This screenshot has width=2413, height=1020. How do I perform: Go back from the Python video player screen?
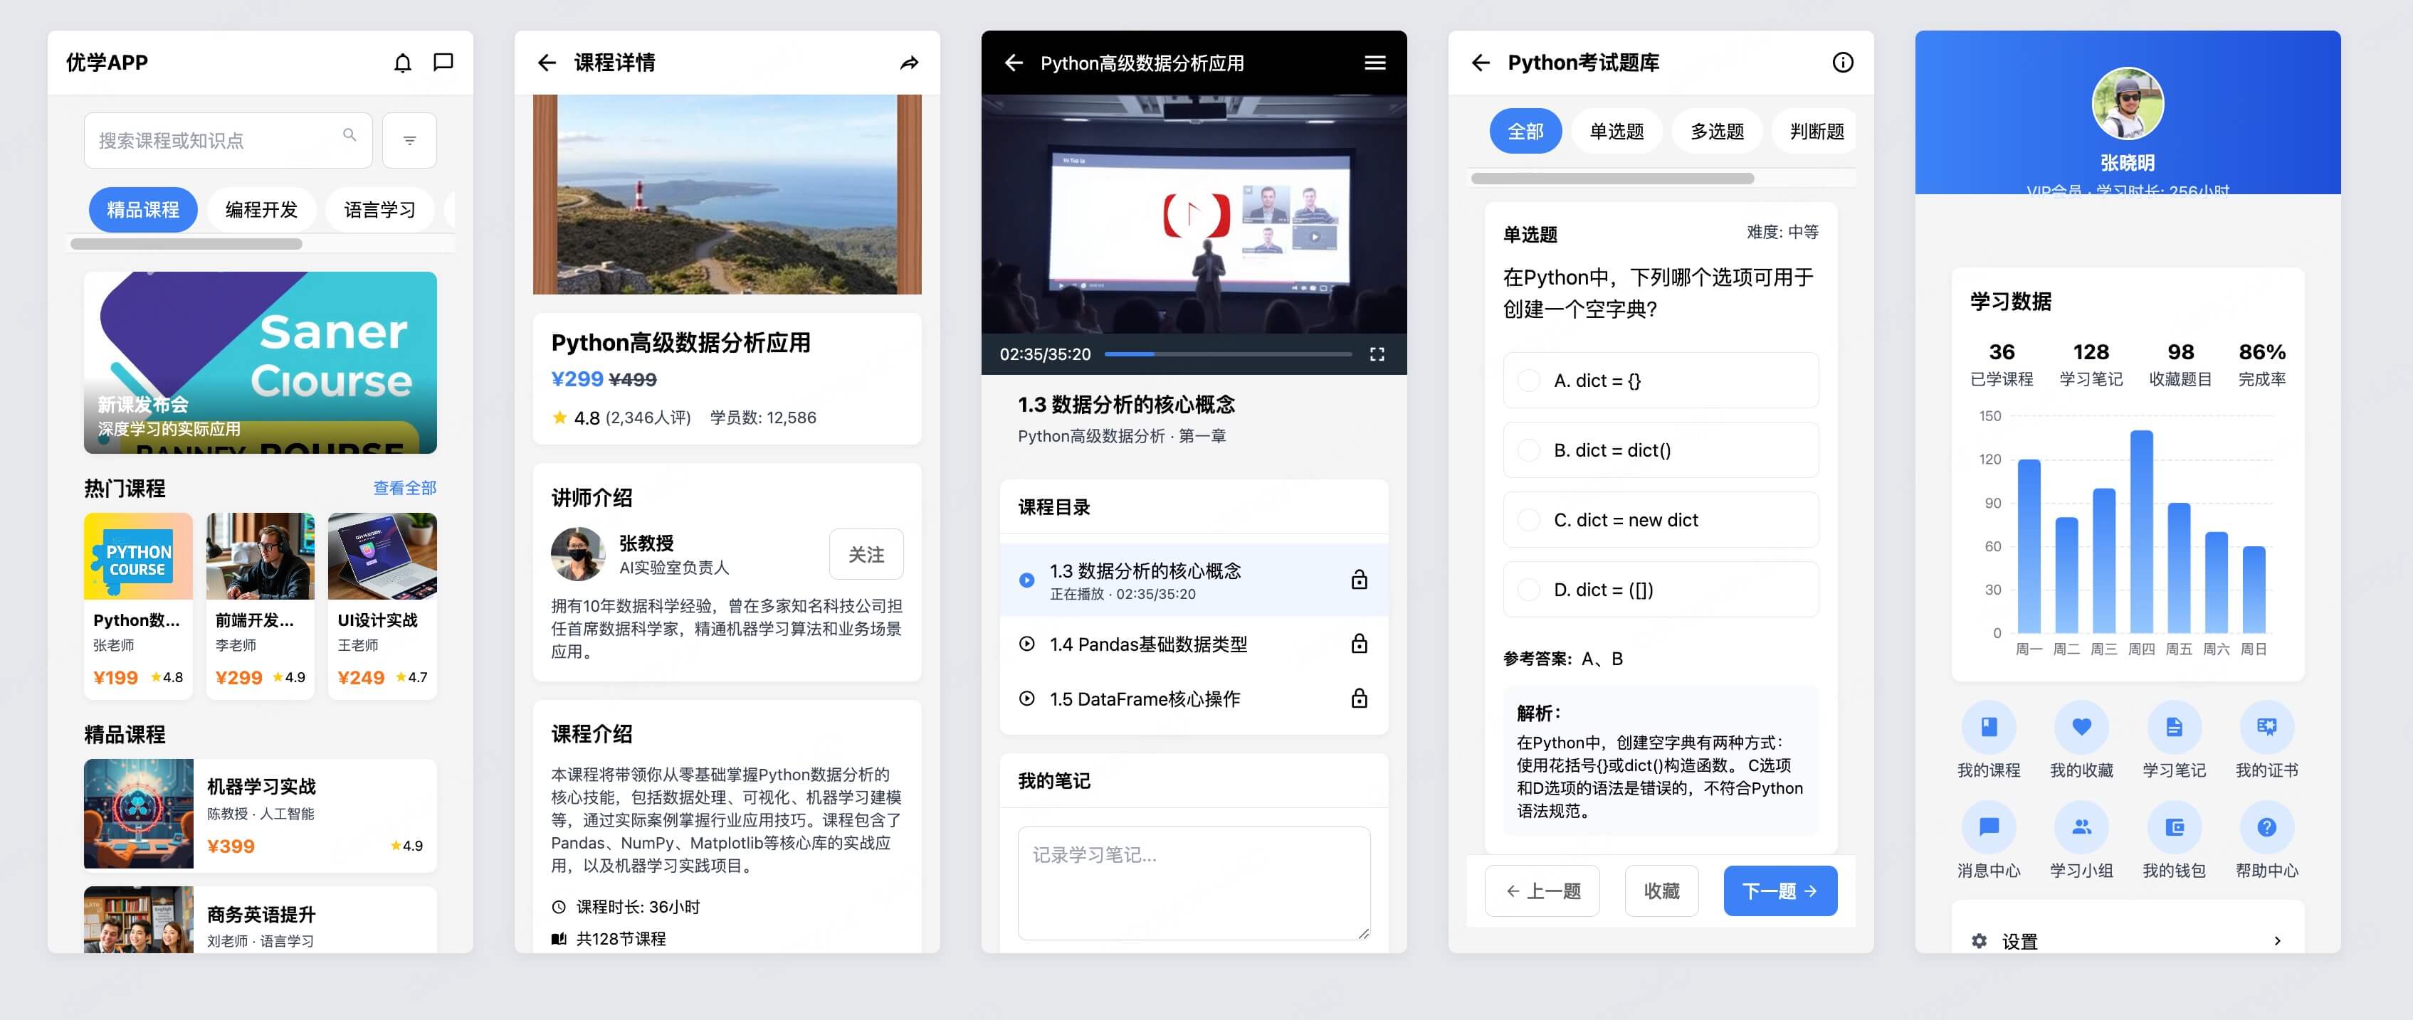point(1014,63)
